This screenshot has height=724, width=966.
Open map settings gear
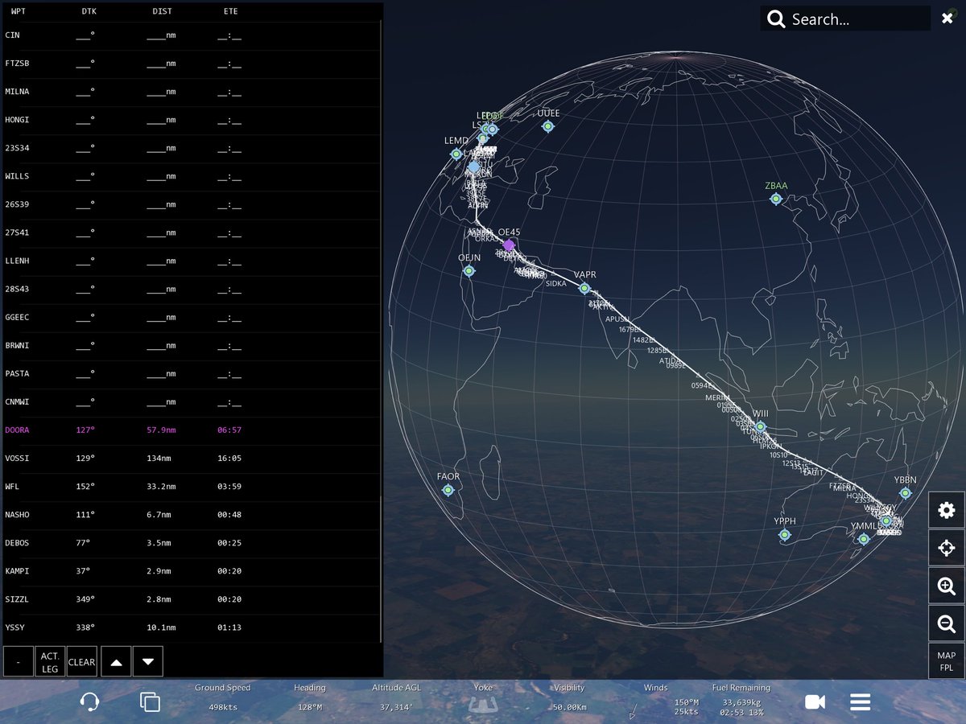click(x=947, y=510)
